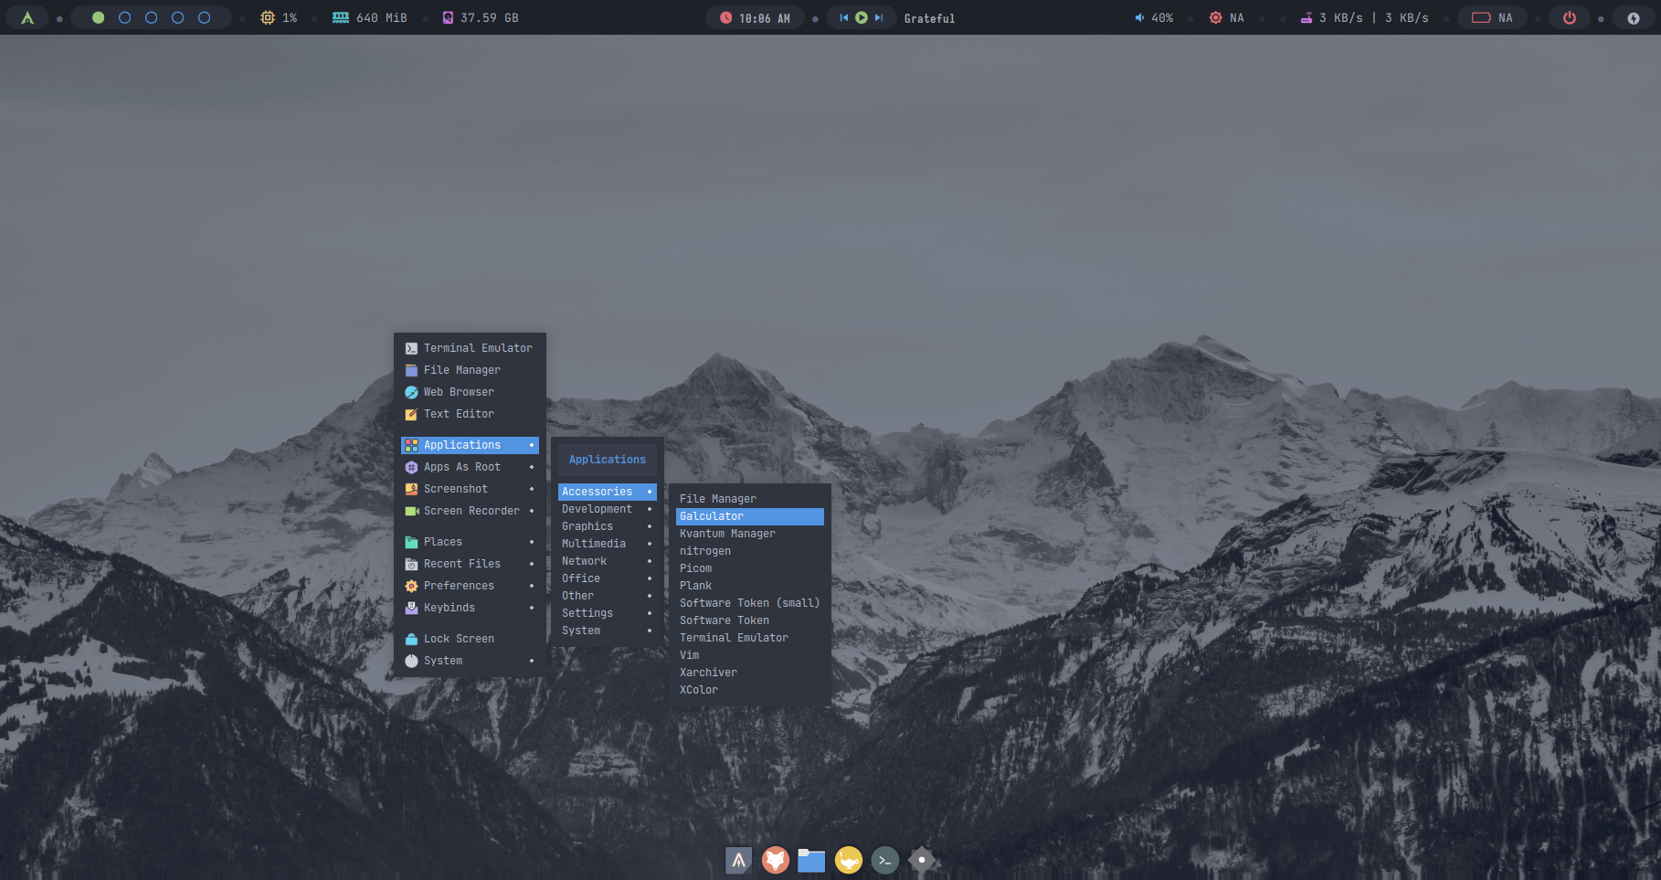This screenshot has width=1661, height=880.
Task: Open the blue folder icon in the dock
Action: pos(811,860)
